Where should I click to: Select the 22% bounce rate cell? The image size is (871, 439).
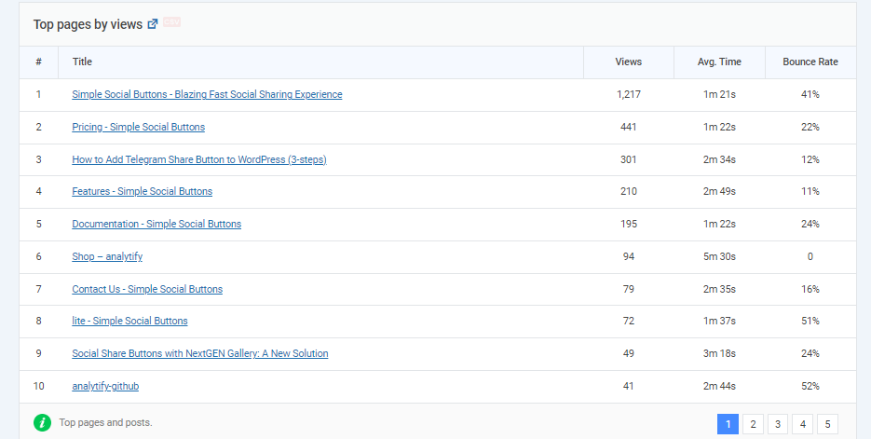point(810,128)
